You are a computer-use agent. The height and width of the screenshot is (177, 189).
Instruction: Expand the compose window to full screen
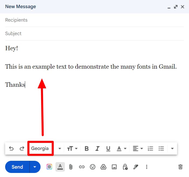pyautogui.click(x=176, y=7)
